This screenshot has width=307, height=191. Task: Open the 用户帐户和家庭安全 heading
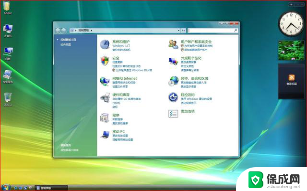tap(196, 42)
